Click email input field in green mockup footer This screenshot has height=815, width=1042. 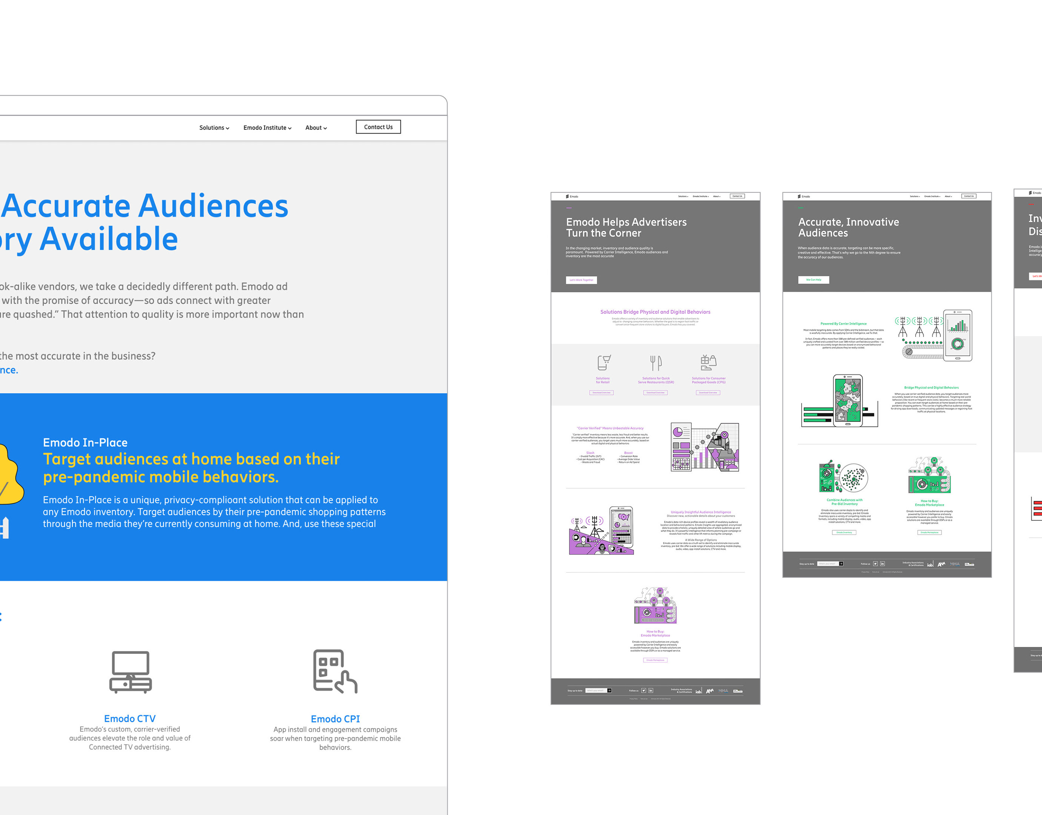[828, 564]
